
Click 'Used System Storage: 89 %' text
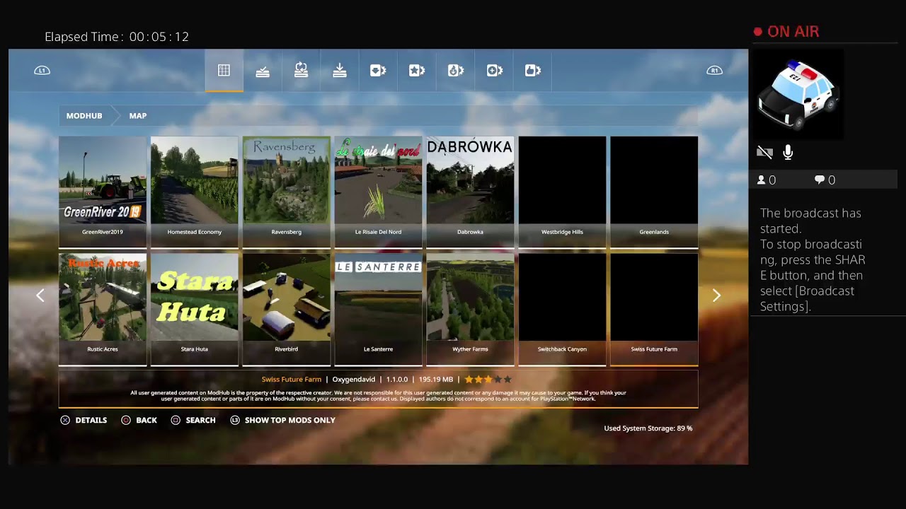(x=648, y=428)
